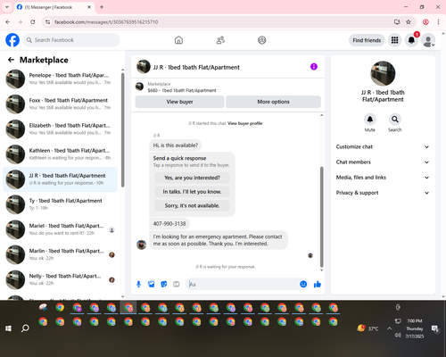The height and width of the screenshot is (357, 446).
Task: Open Windows taskbar search icon
Action: coord(25,328)
